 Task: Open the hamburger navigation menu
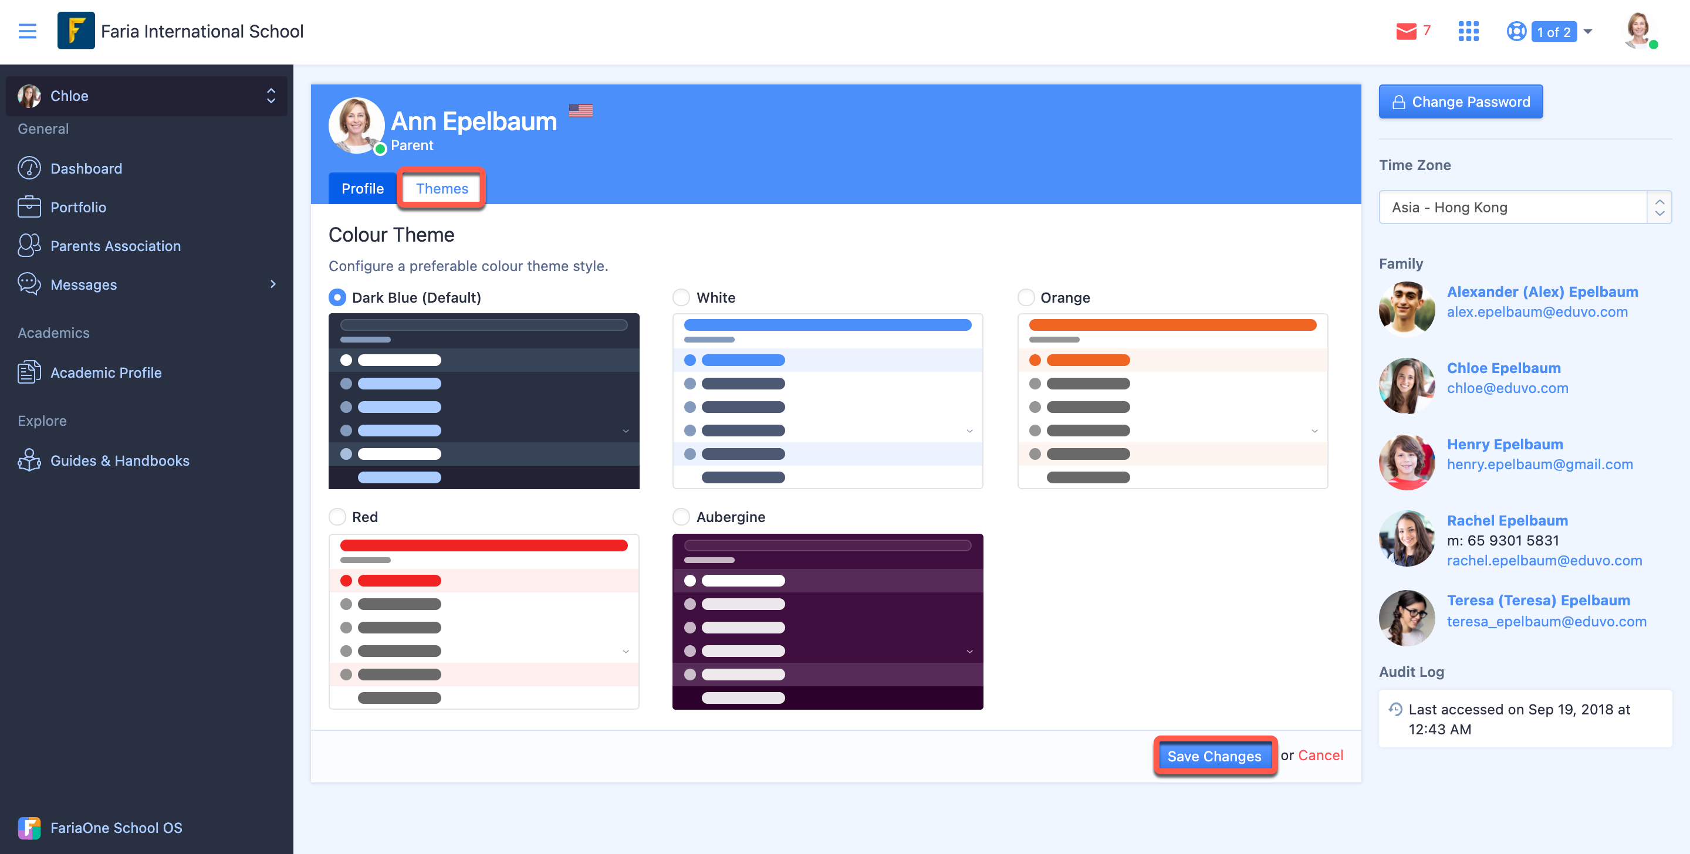28,31
